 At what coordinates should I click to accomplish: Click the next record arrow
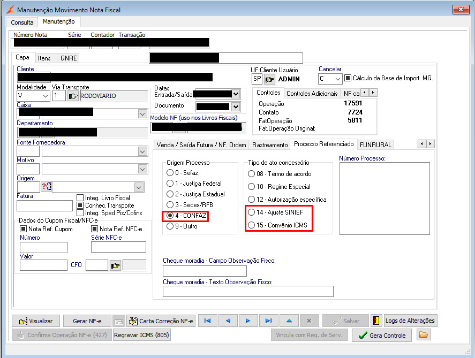point(248,321)
